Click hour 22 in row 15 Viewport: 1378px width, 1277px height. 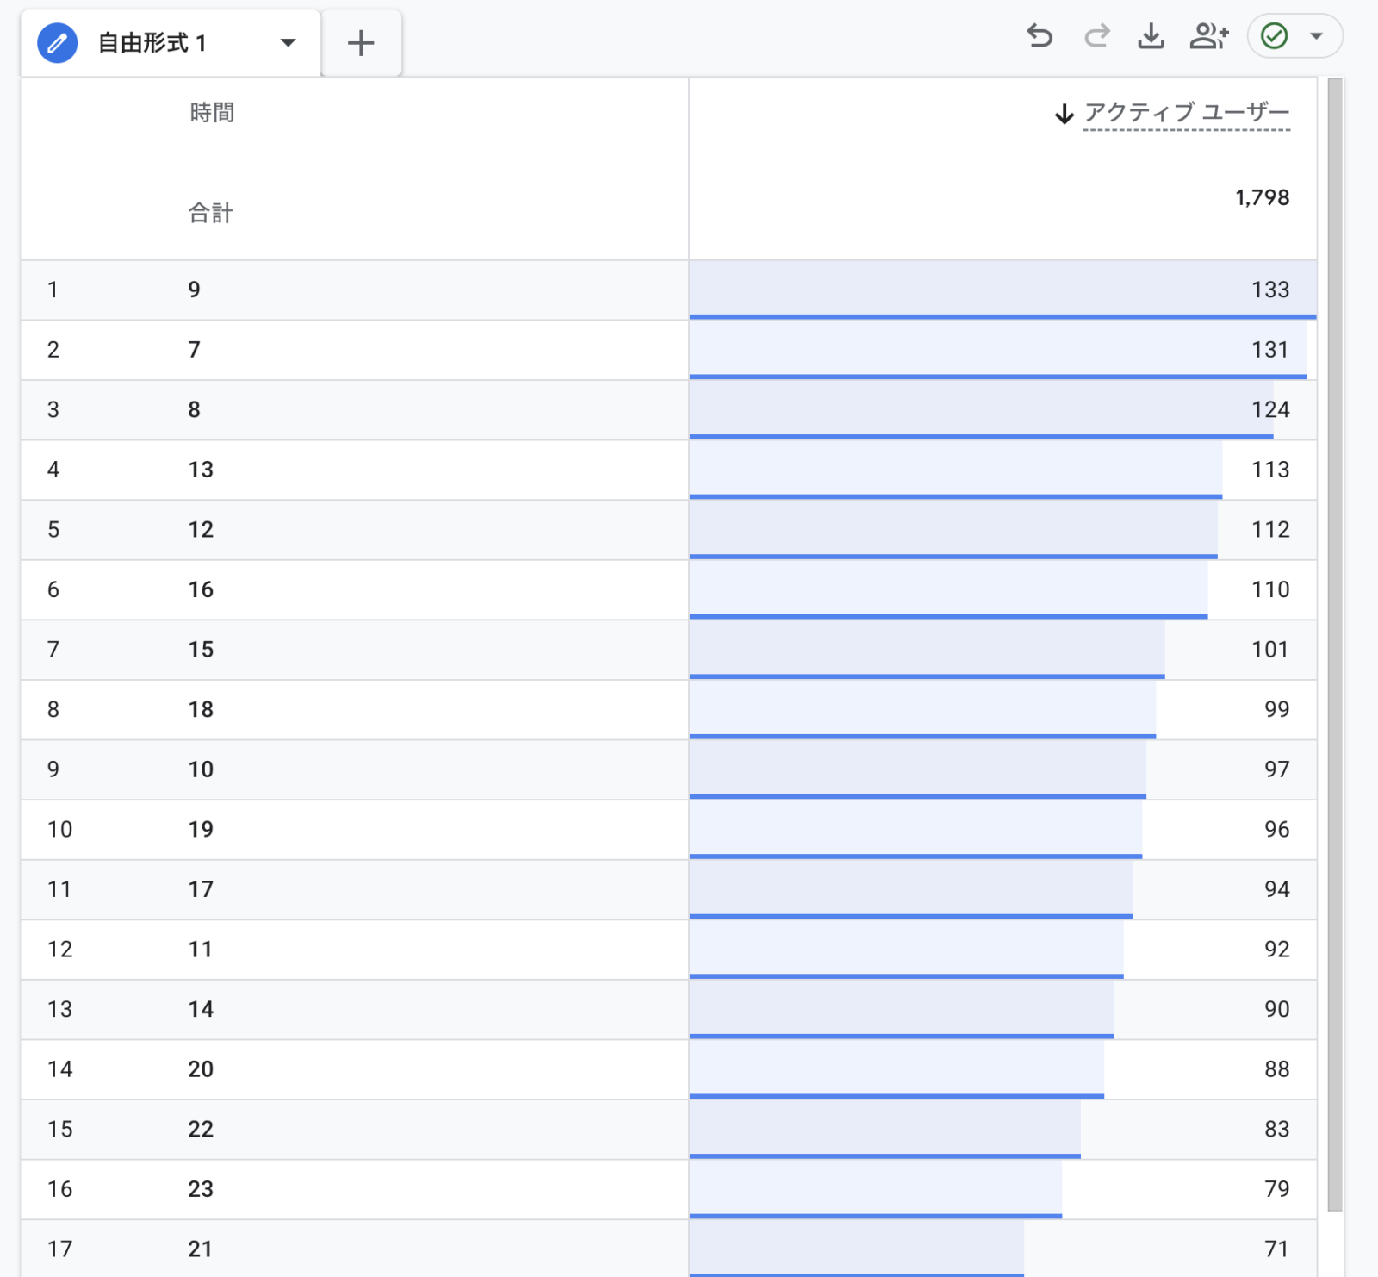click(201, 1129)
